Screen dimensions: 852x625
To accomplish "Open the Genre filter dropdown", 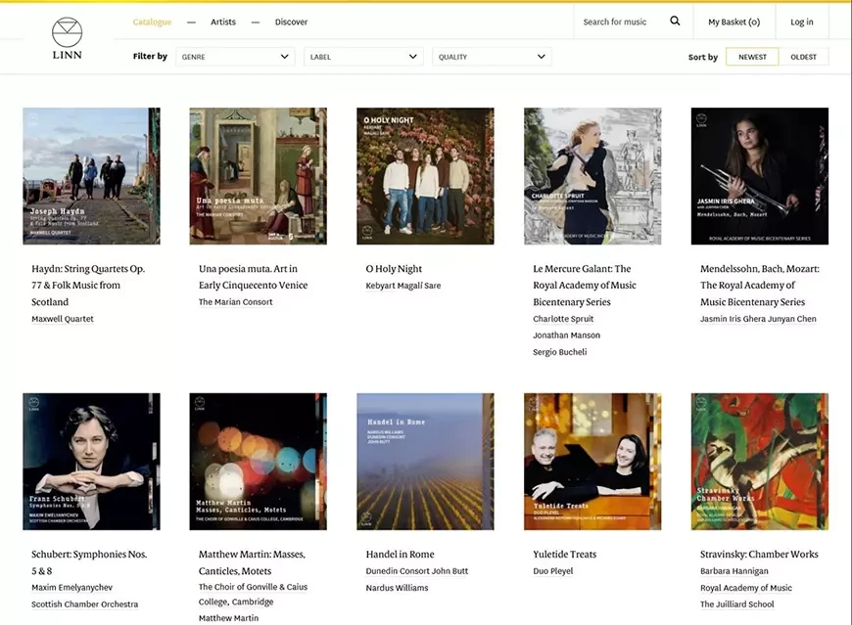I will pyautogui.click(x=235, y=57).
